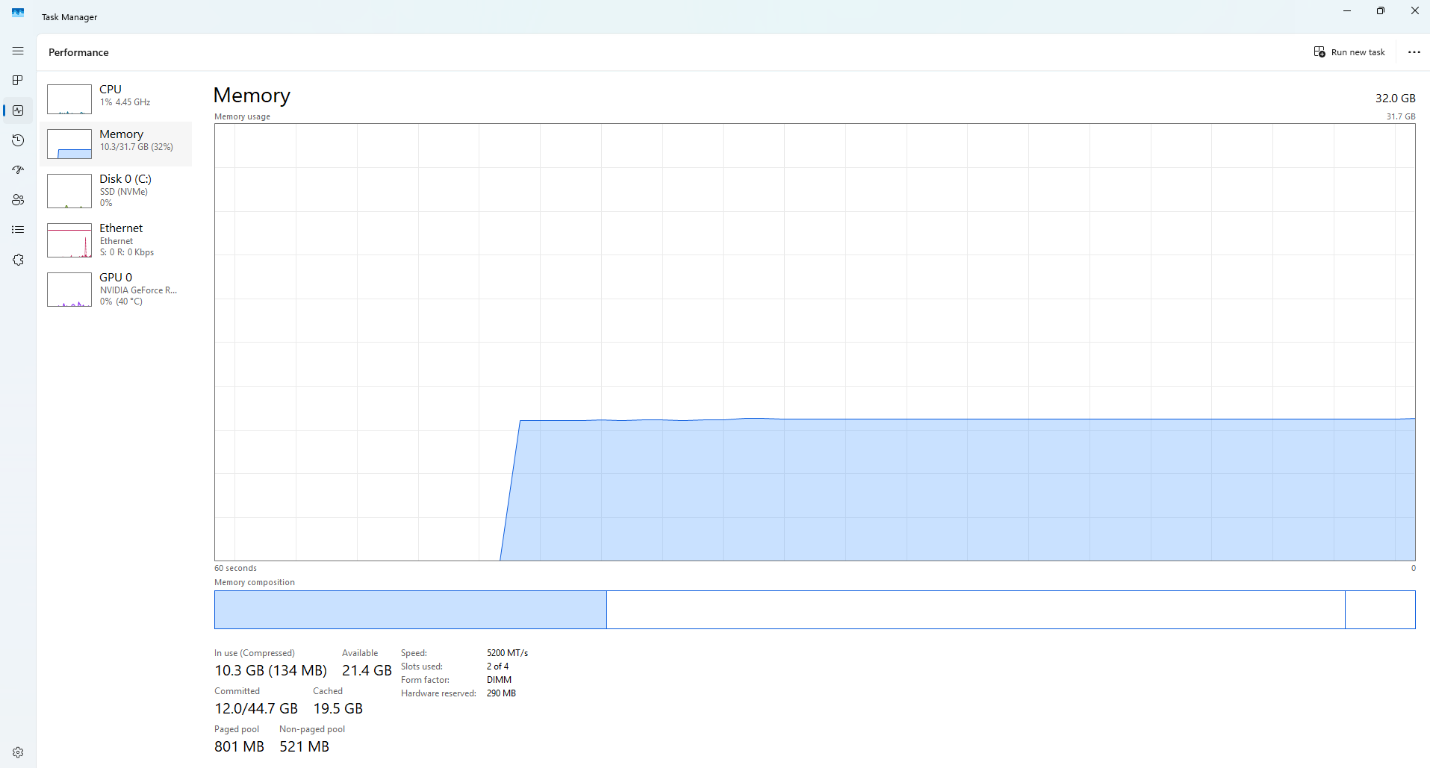The height and width of the screenshot is (768, 1430).
Task: Open the hamburger navigation menu
Action: pos(18,51)
